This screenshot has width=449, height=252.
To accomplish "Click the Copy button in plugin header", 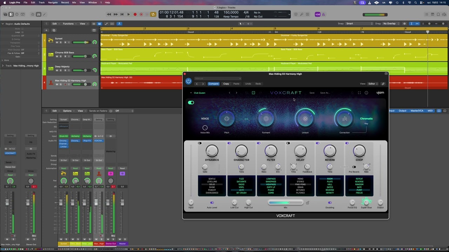I will [226, 84].
